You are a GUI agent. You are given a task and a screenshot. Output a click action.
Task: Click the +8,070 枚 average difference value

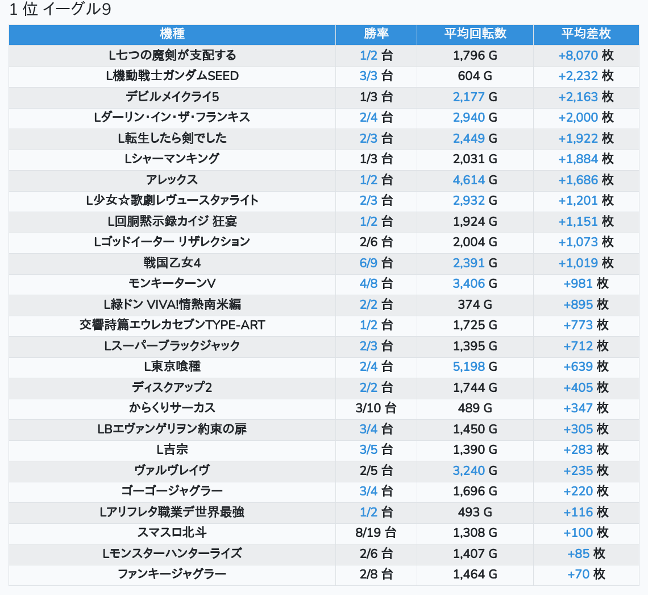(x=585, y=56)
